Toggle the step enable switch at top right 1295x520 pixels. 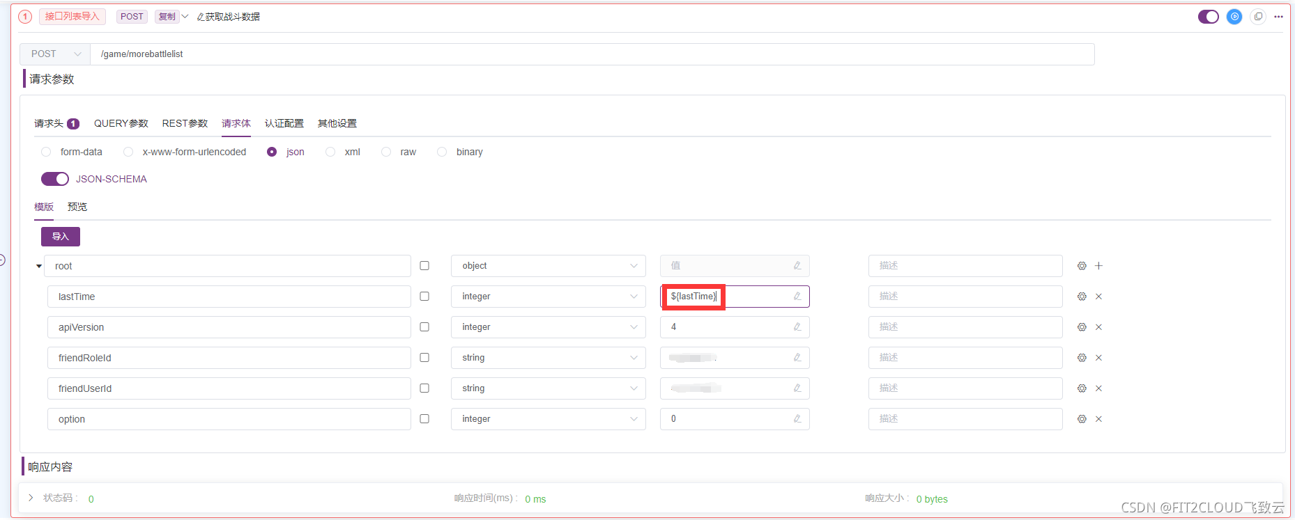pos(1209,17)
